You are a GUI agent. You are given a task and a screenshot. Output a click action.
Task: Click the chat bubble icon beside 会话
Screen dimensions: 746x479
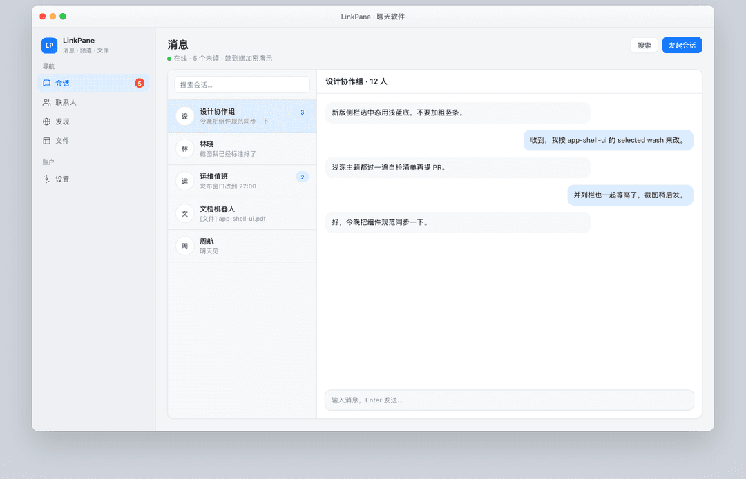[x=47, y=83]
